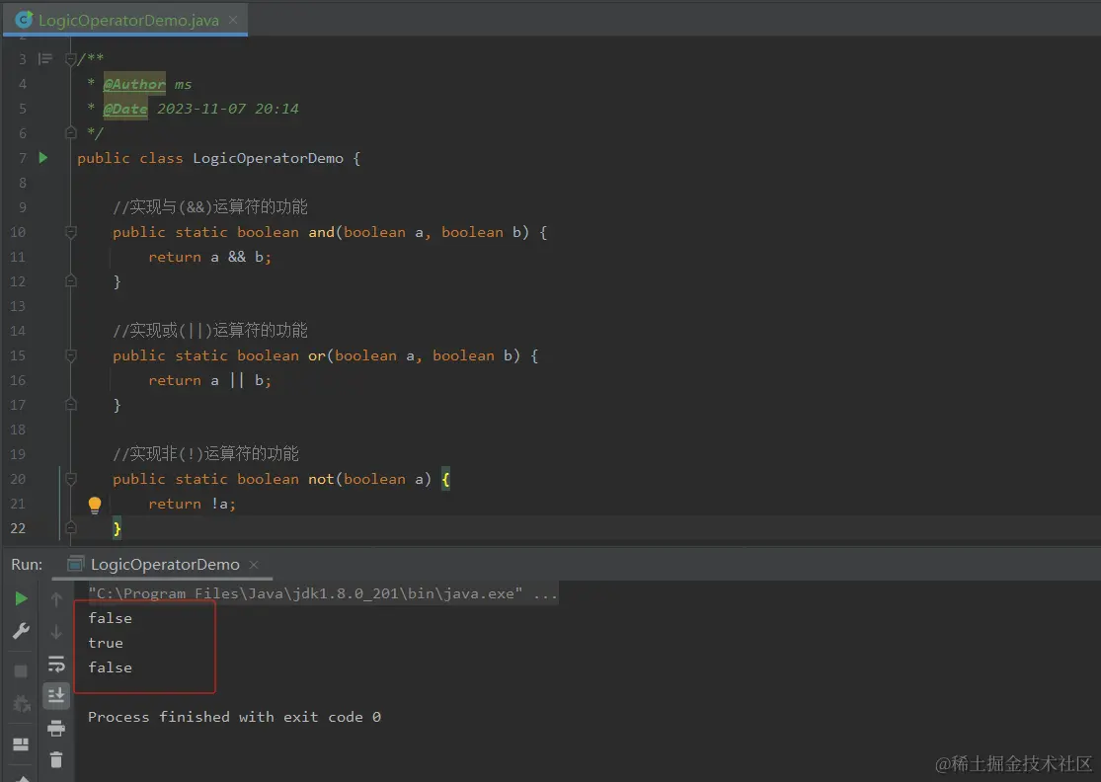
Task: Fold the not() method's closing brace at line 22
Action: click(x=71, y=527)
